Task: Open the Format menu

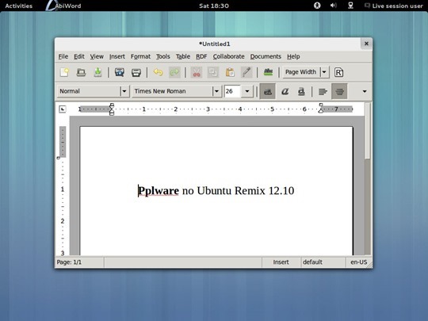Action: (x=140, y=56)
